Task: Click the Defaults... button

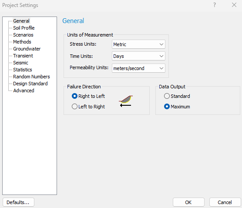Action: 18,202
